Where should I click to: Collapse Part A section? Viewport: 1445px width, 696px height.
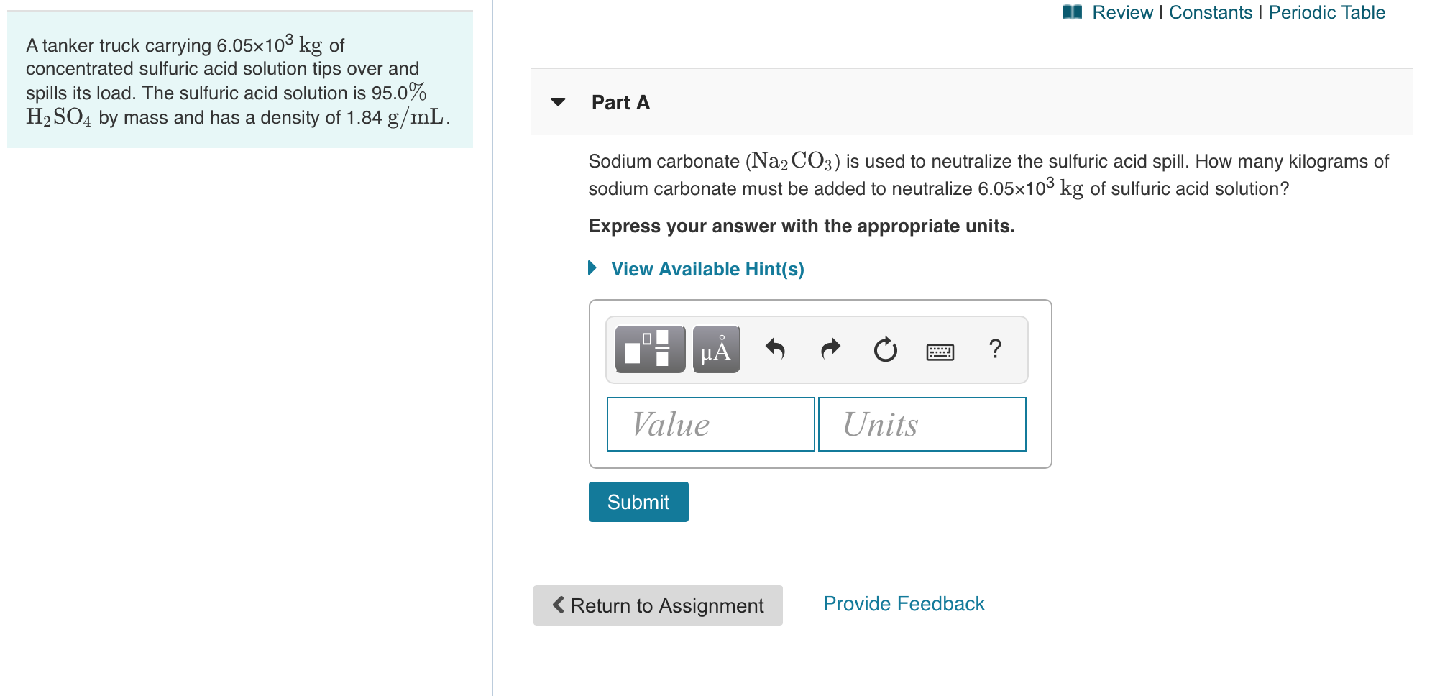[x=559, y=103]
